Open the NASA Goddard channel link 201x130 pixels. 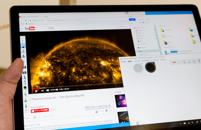(37, 107)
